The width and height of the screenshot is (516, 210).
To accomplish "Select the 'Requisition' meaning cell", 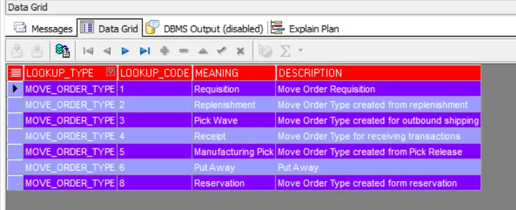I will (234, 89).
